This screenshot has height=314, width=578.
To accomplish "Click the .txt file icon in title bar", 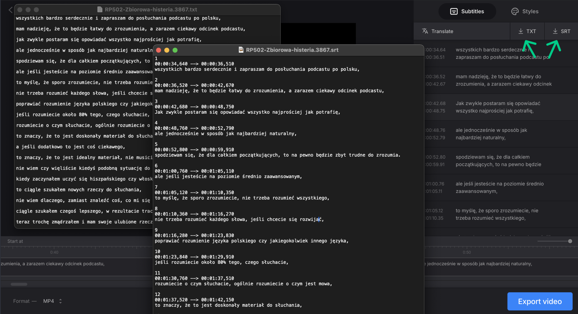I will [x=100, y=10].
